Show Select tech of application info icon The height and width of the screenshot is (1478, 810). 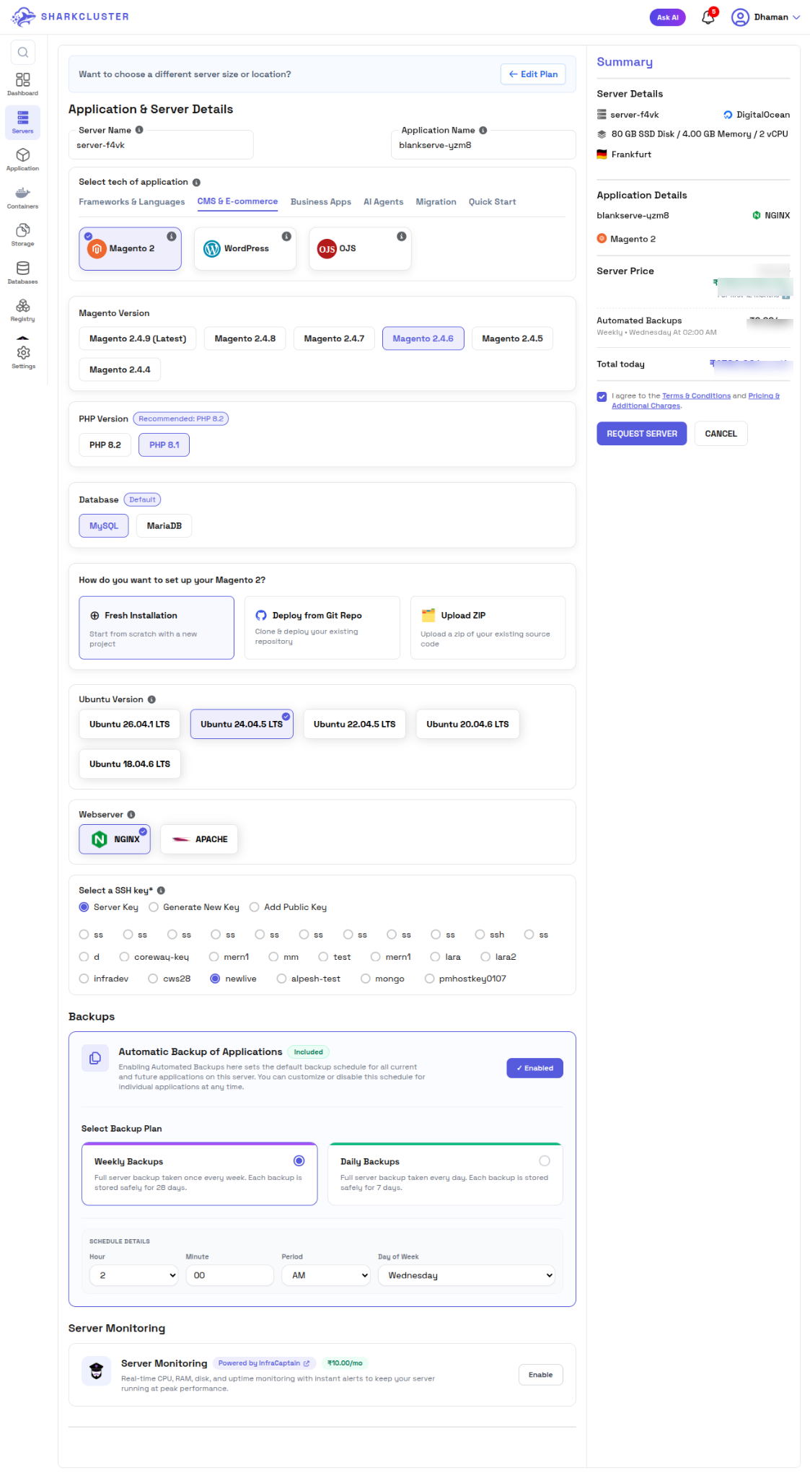tap(196, 183)
